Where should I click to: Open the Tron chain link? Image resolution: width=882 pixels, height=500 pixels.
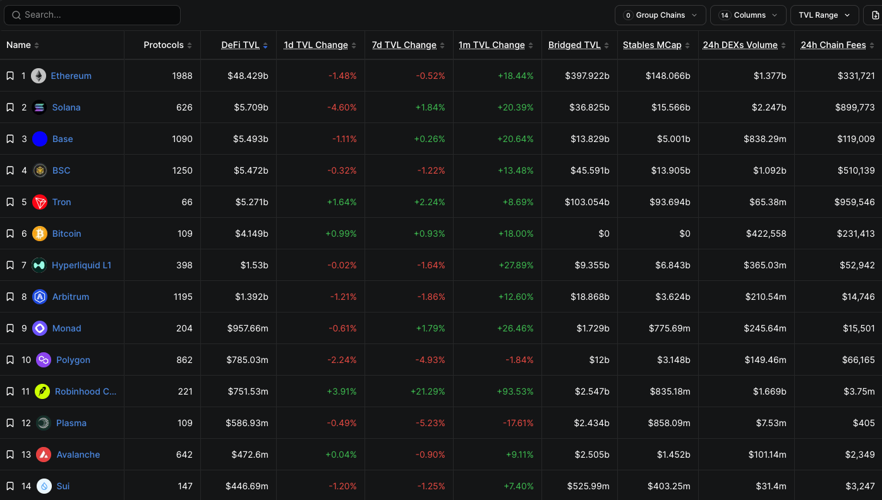pos(62,202)
